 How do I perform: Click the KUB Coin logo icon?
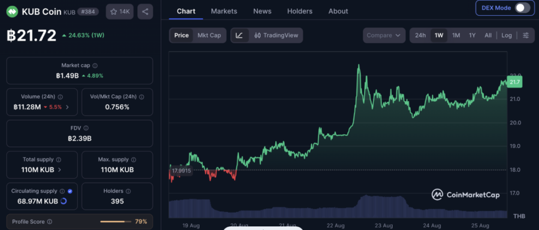(x=13, y=12)
